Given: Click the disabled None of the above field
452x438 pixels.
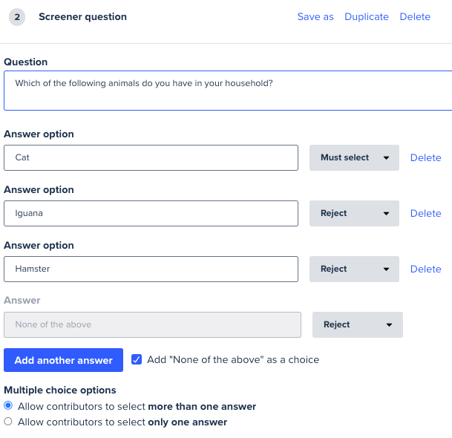Looking at the screenshot, I should click(152, 324).
